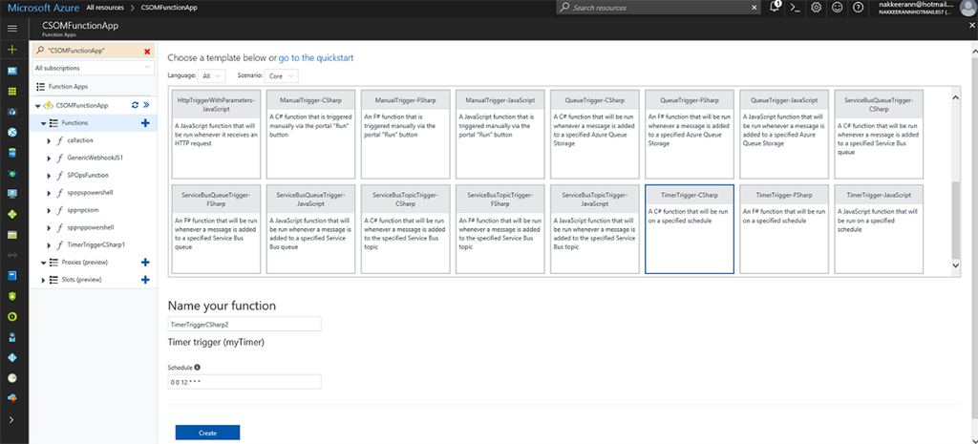Image resolution: width=978 pixels, height=444 pixels.
Task: Add a new function with the plus icon
Action: coord(145,123)
